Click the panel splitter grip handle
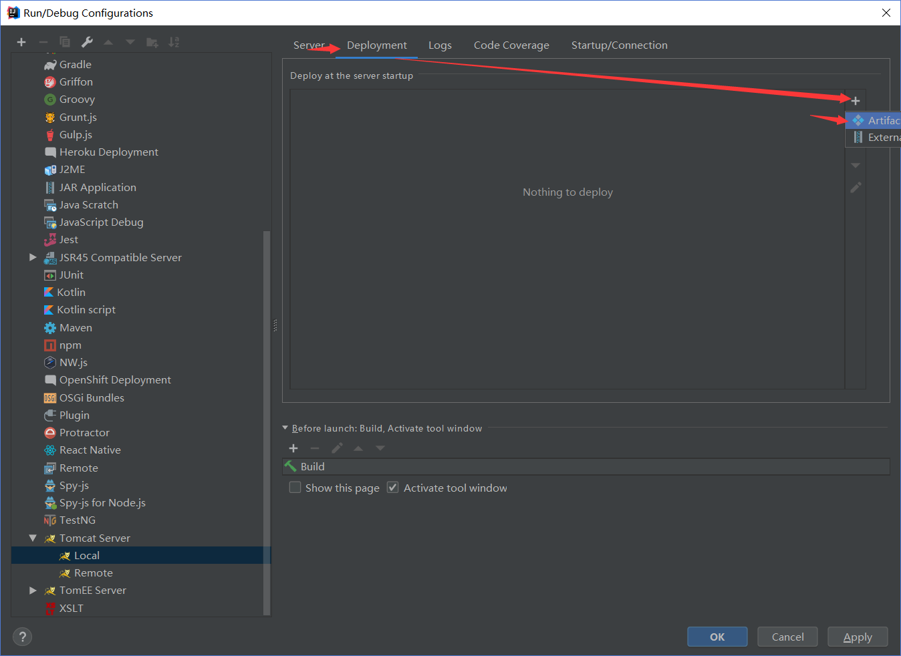The width and height of the screenshot is (901, 656). (x=275, y=325)
